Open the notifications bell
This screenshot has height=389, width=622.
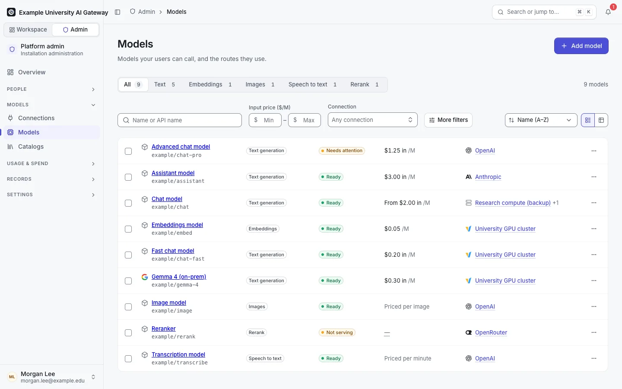(x=608, y=12)
